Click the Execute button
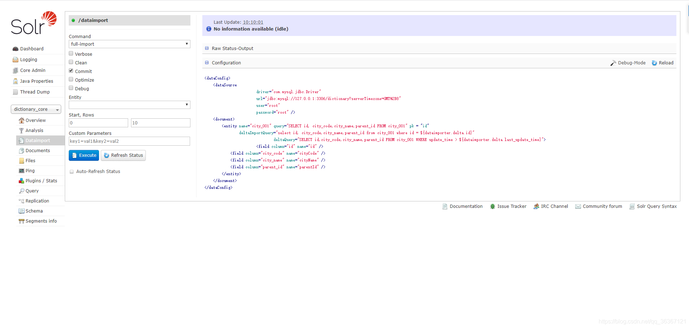This screenshot has width=689, height=328. pos(84,155)
